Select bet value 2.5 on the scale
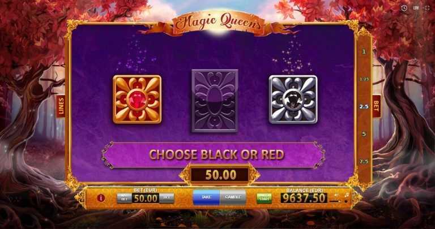 pyautogui.click(x=364, y=106)
